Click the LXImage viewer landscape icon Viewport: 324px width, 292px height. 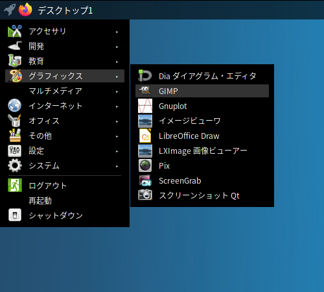(145, 151)
